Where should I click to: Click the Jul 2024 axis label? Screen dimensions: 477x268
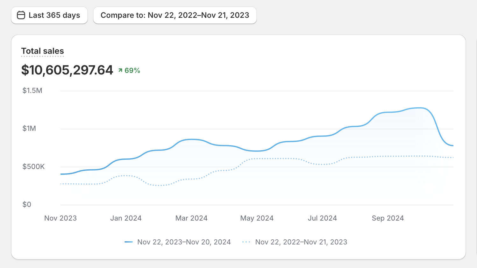(x=322, y=218)
